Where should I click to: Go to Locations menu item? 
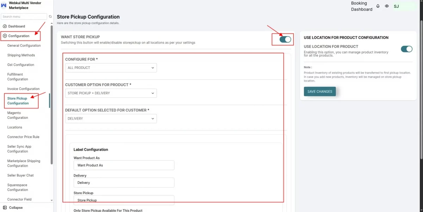pyautogui.click(x=15, y=127)
